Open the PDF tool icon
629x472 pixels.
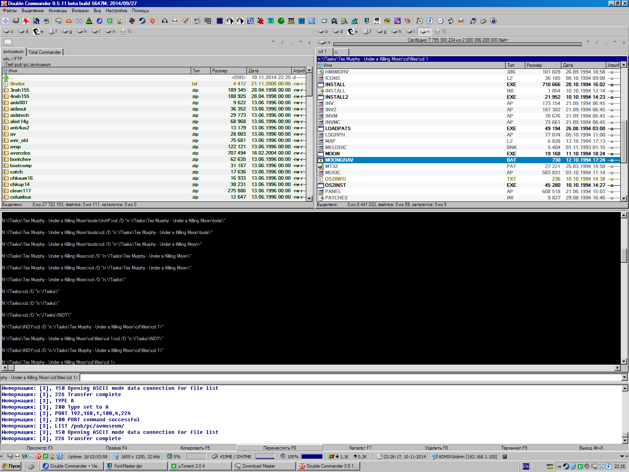(387, 21)
